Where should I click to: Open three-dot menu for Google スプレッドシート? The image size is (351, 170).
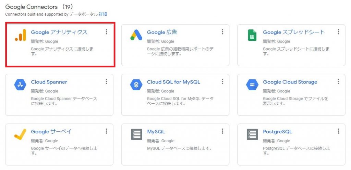point(338,32)
